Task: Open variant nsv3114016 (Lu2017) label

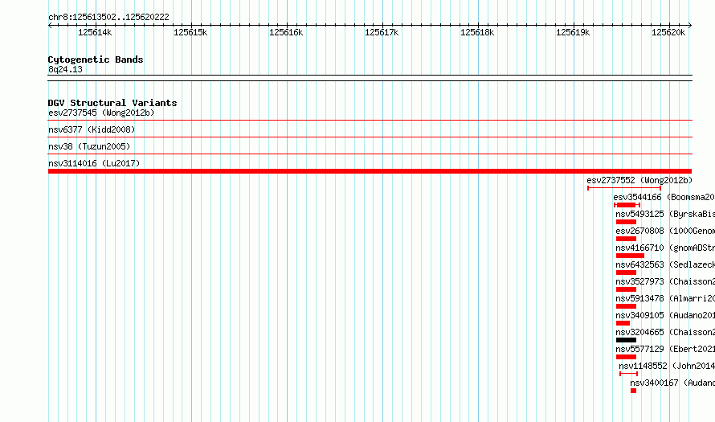Action: tap(94, 163)
